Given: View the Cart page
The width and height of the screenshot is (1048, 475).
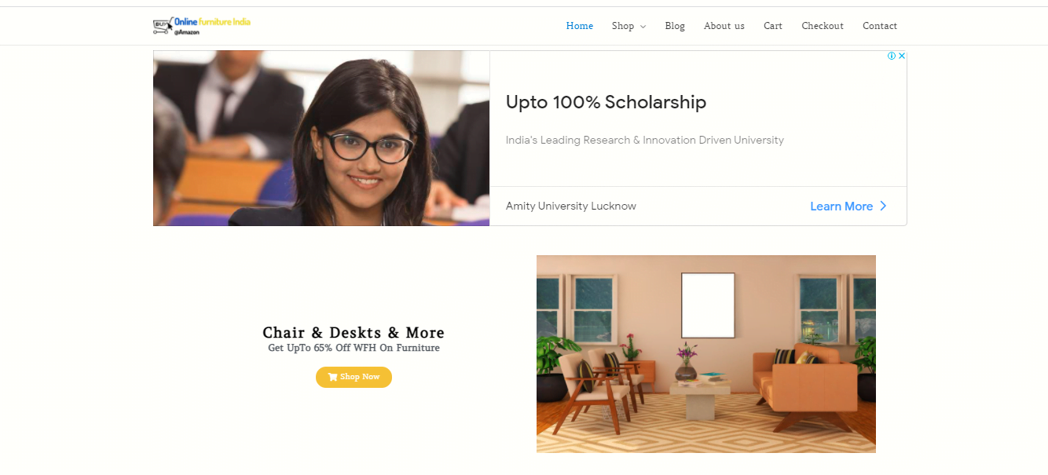Looking at the screenshot, I should click(773, 26).
